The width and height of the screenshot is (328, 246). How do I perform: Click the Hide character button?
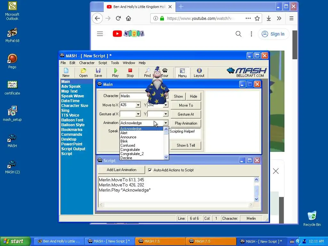(193, 96)
